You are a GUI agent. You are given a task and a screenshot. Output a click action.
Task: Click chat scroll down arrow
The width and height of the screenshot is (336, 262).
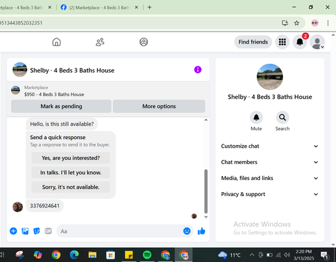point(206,217)
